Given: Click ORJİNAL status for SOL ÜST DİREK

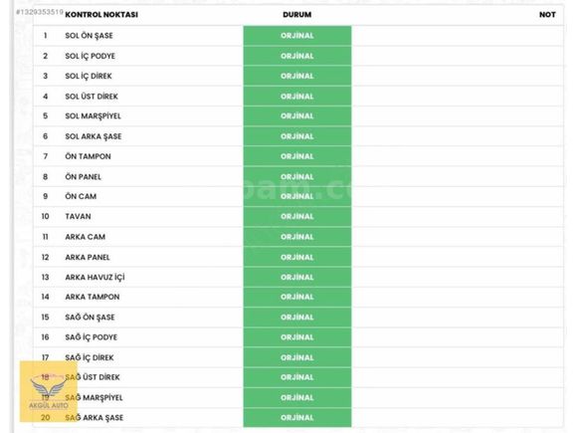Looking at the screenshot, I should pyautogui.click(x=297, y=97).
